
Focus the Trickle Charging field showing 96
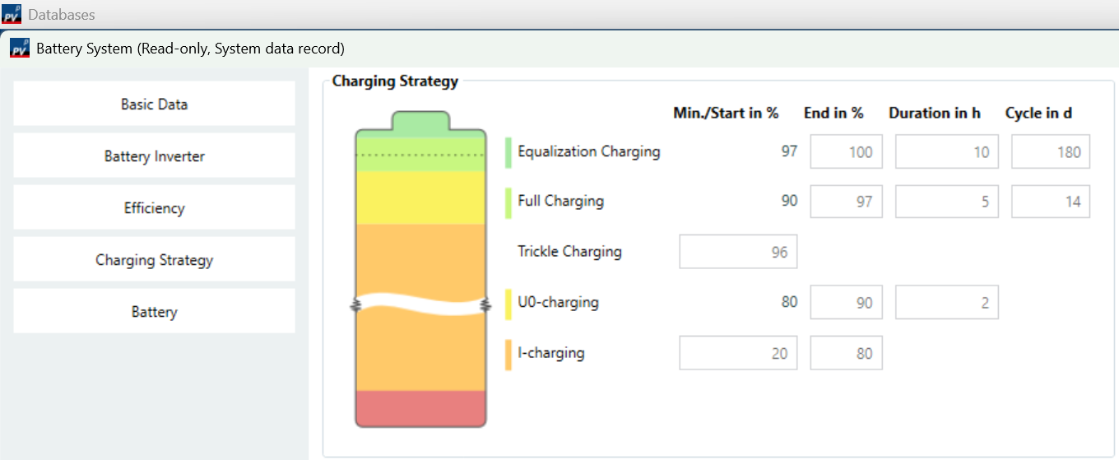[737, 252]
